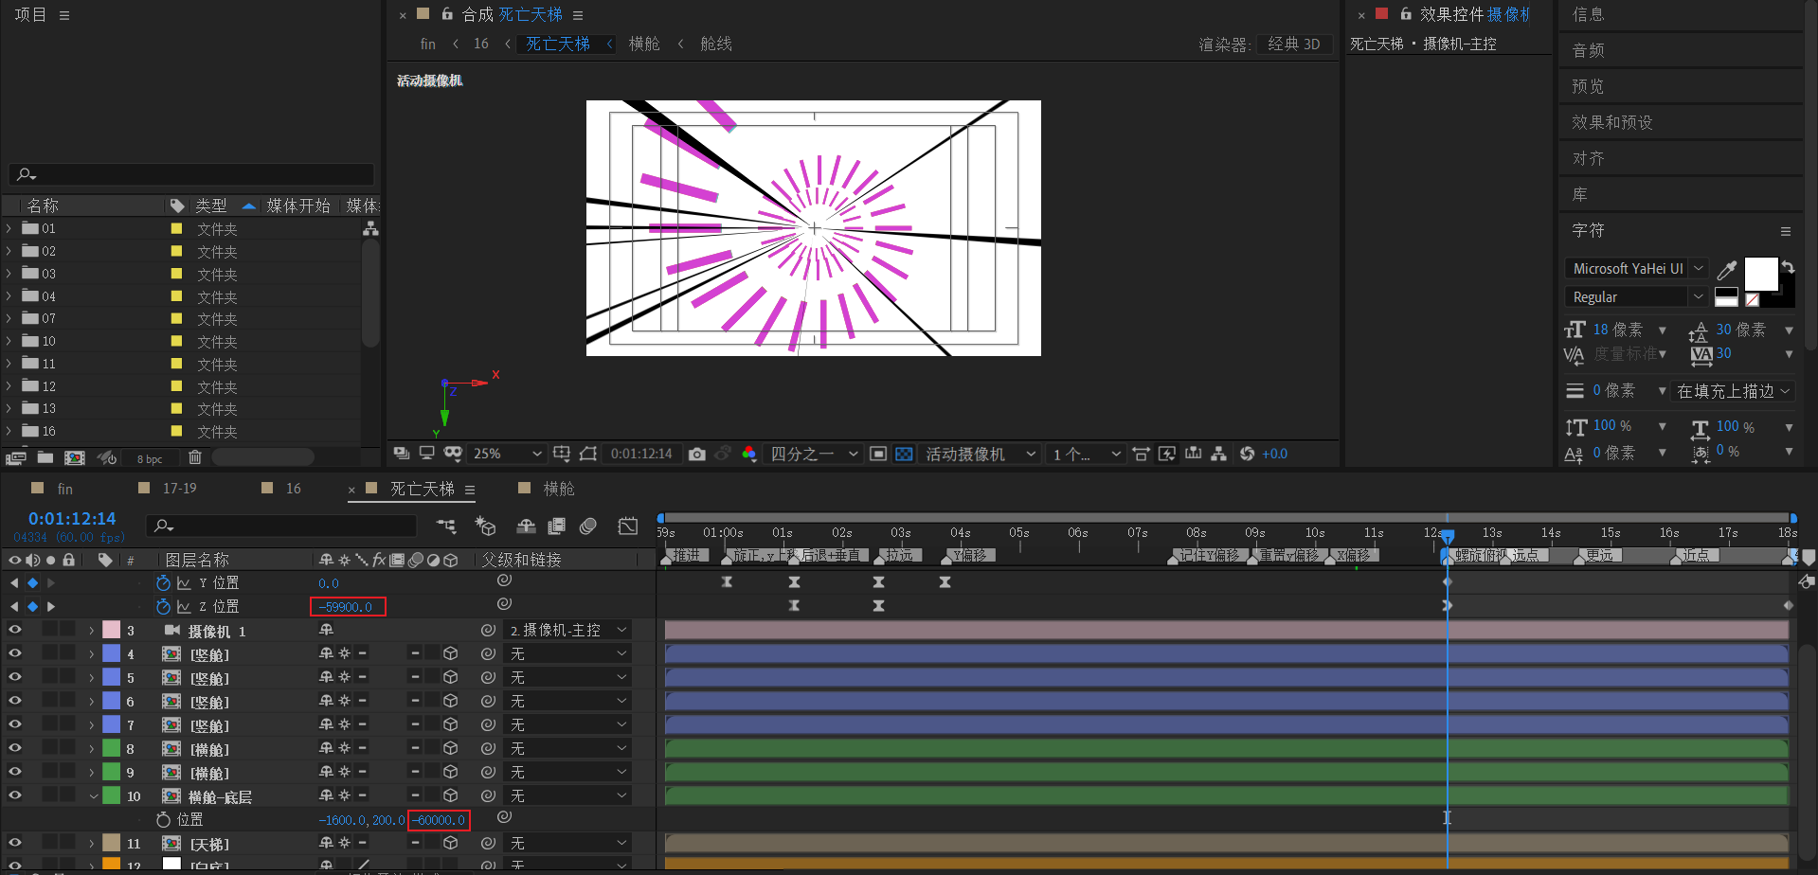Switch to the 16 timeline tab
Screen dimensions: 1818x875
coord(294,489)
